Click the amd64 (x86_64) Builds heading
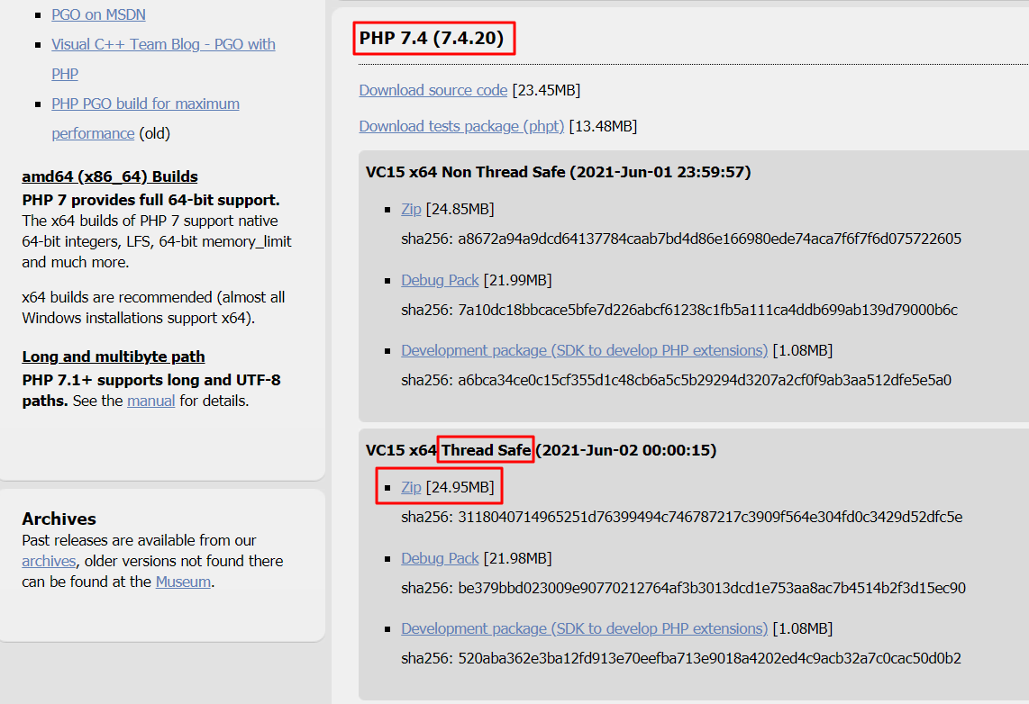This screenshot has height=704, width=1029. click(110, 176)
